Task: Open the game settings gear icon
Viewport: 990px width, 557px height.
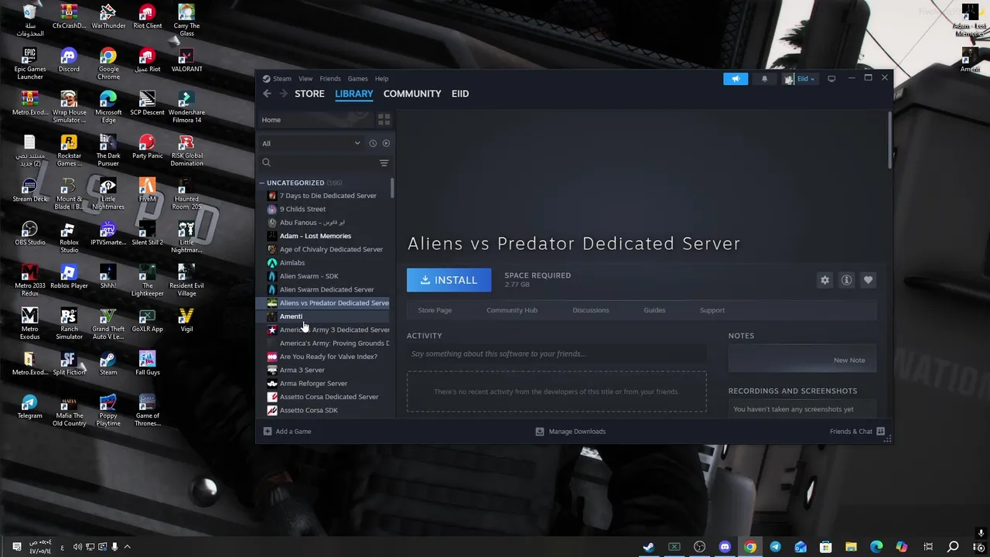Action: point(824,280)
